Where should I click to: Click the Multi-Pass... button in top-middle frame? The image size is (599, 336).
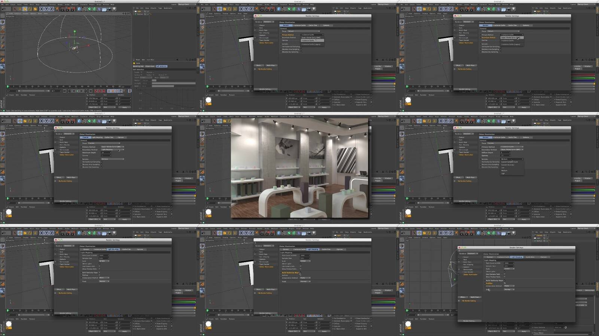pos(271,65)
